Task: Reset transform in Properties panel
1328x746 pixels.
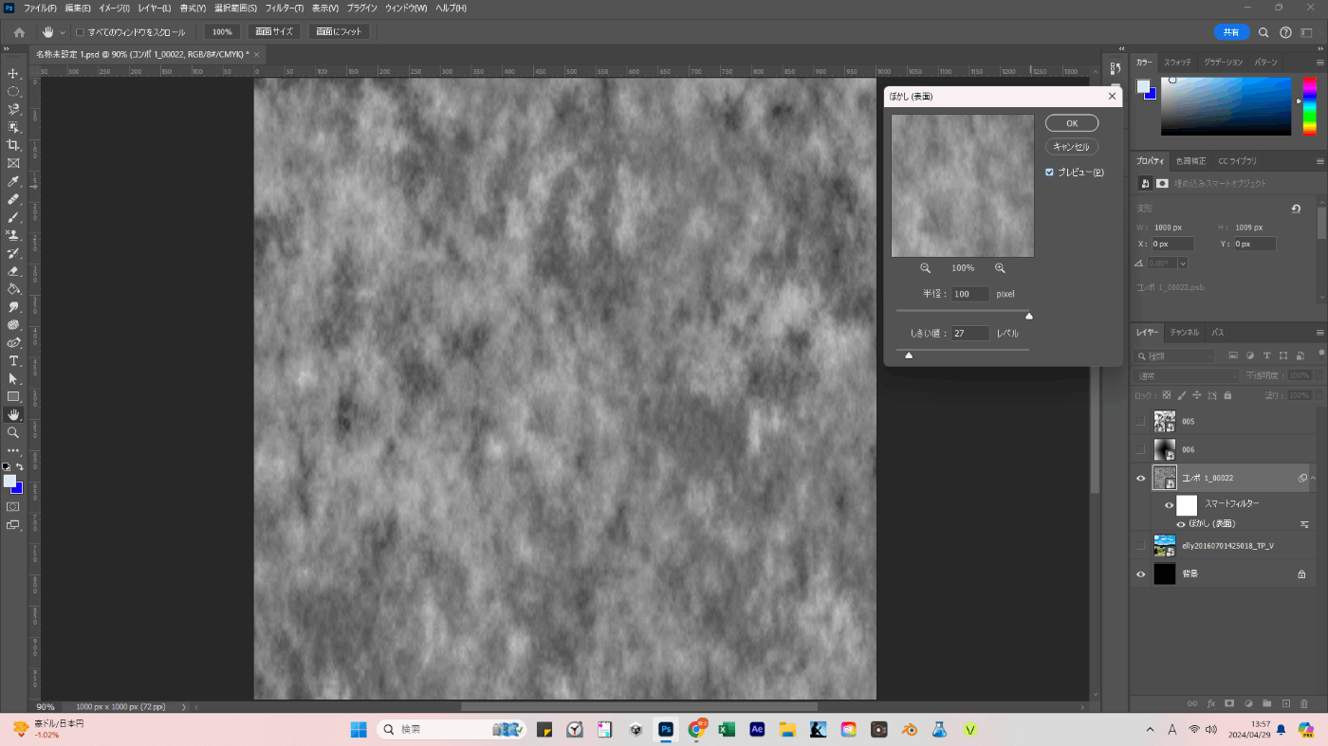Action: [x=1296, y=209]
